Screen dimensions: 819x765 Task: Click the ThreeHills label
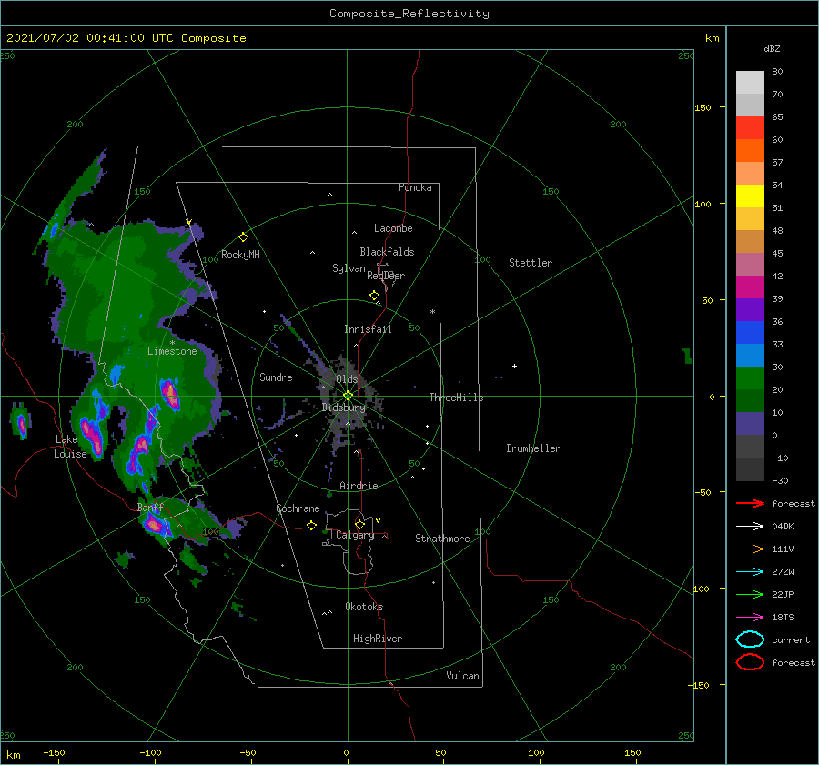(x=456, y=398)
